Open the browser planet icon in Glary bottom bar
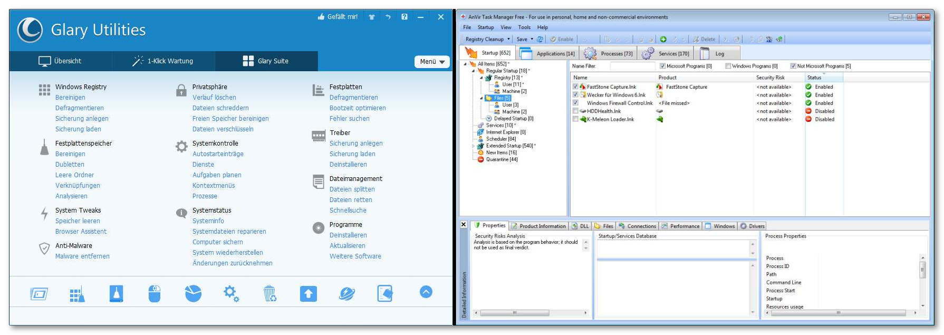The width and height of the screenshot is (944, 335). tap(346, 293)
